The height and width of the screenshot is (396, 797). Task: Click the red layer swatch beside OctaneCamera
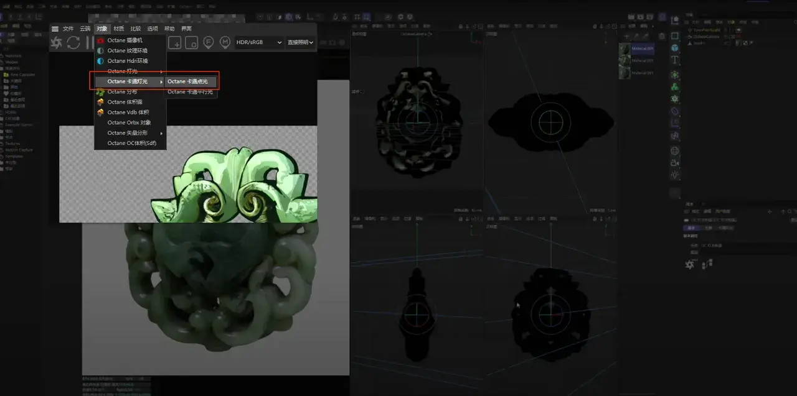pyautogui.click(x=738, y=36)
